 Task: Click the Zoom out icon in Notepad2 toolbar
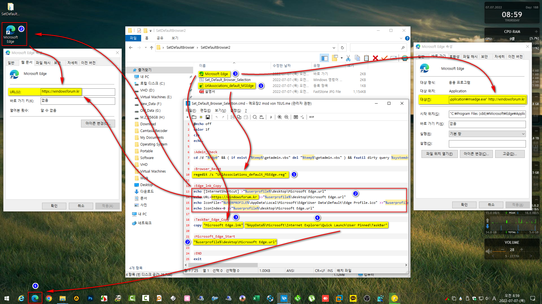(286, 117)
